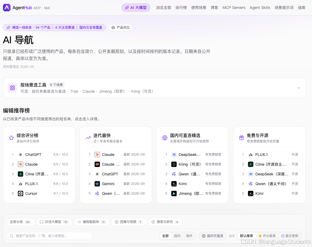
Task: Click the FLUX.1 icon in 综合评分榜
Action: coord(21,184)
